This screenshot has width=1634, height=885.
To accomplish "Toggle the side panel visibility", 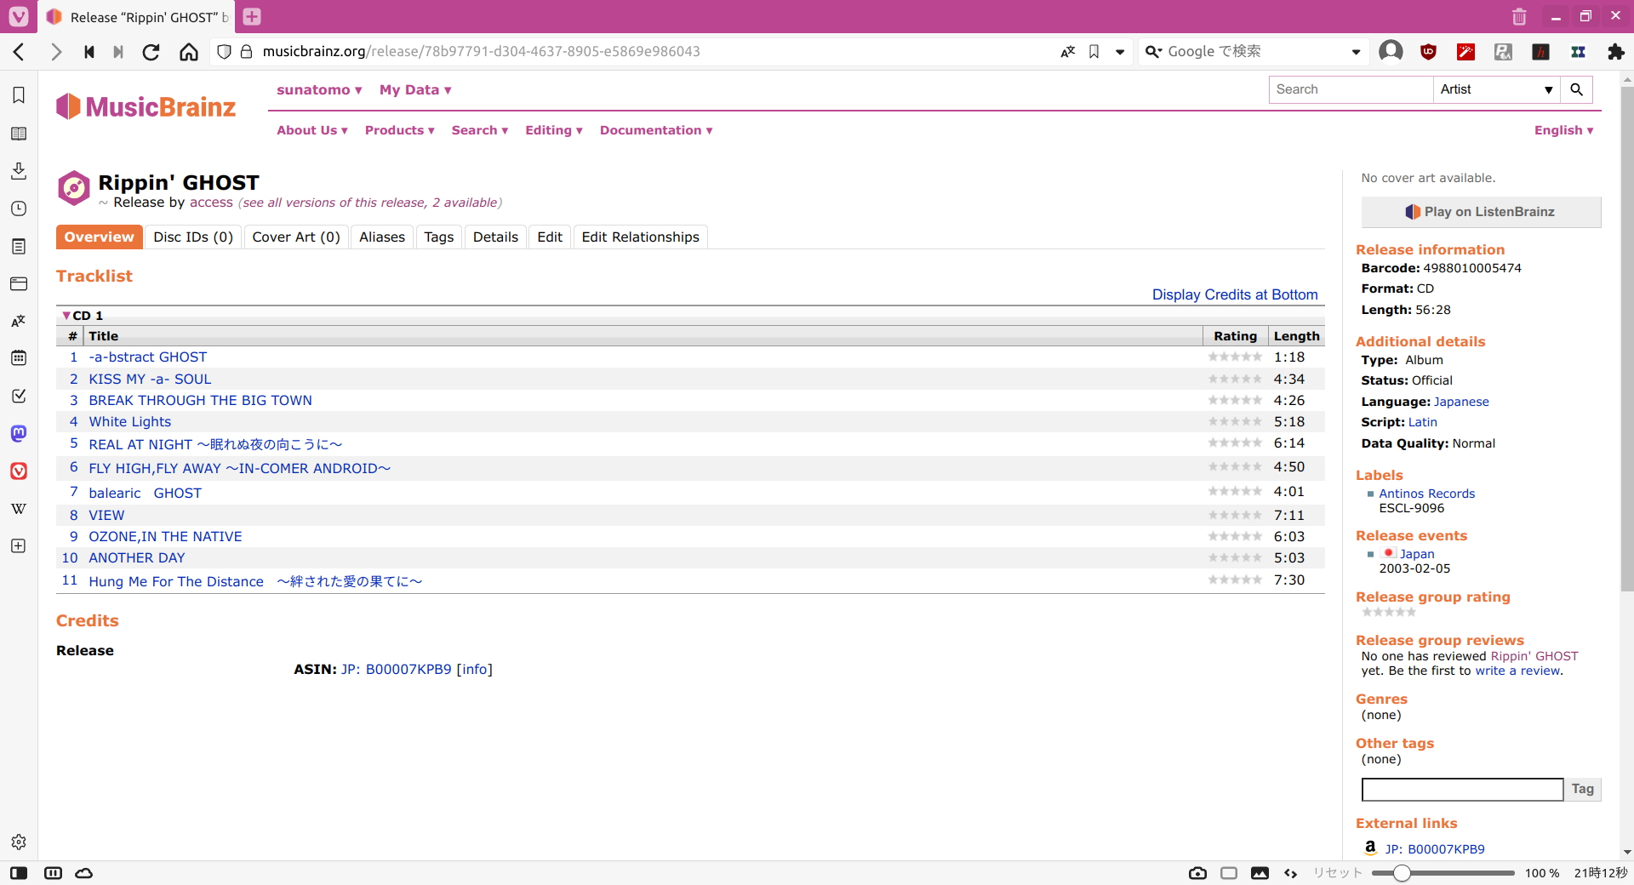I will click(x=19, y=873).
